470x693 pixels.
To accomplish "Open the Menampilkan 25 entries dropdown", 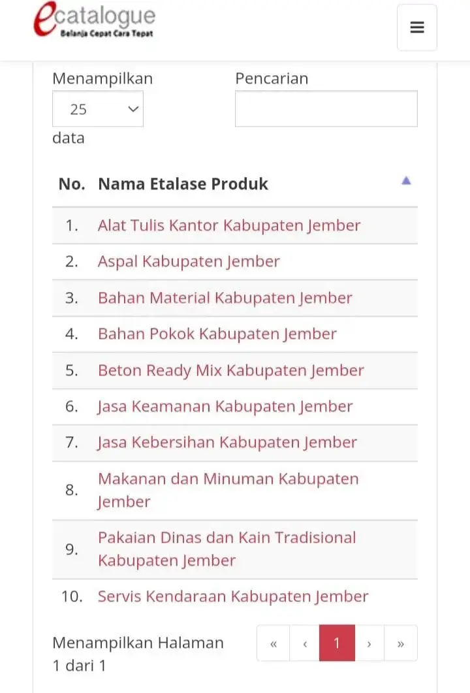I will [98, 108].
